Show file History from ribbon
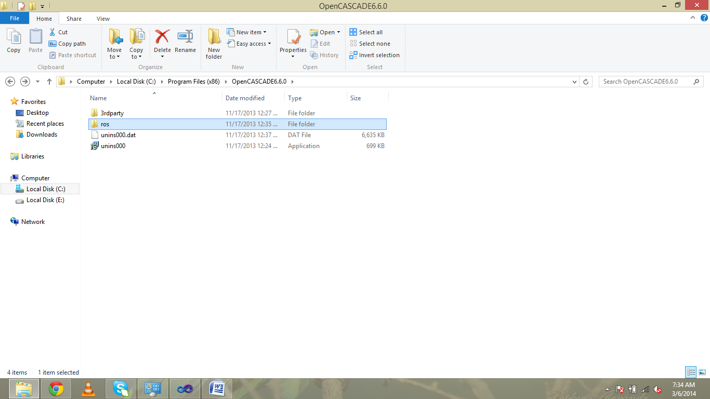The height and width of the screenshot is (399, 710). 324,55
